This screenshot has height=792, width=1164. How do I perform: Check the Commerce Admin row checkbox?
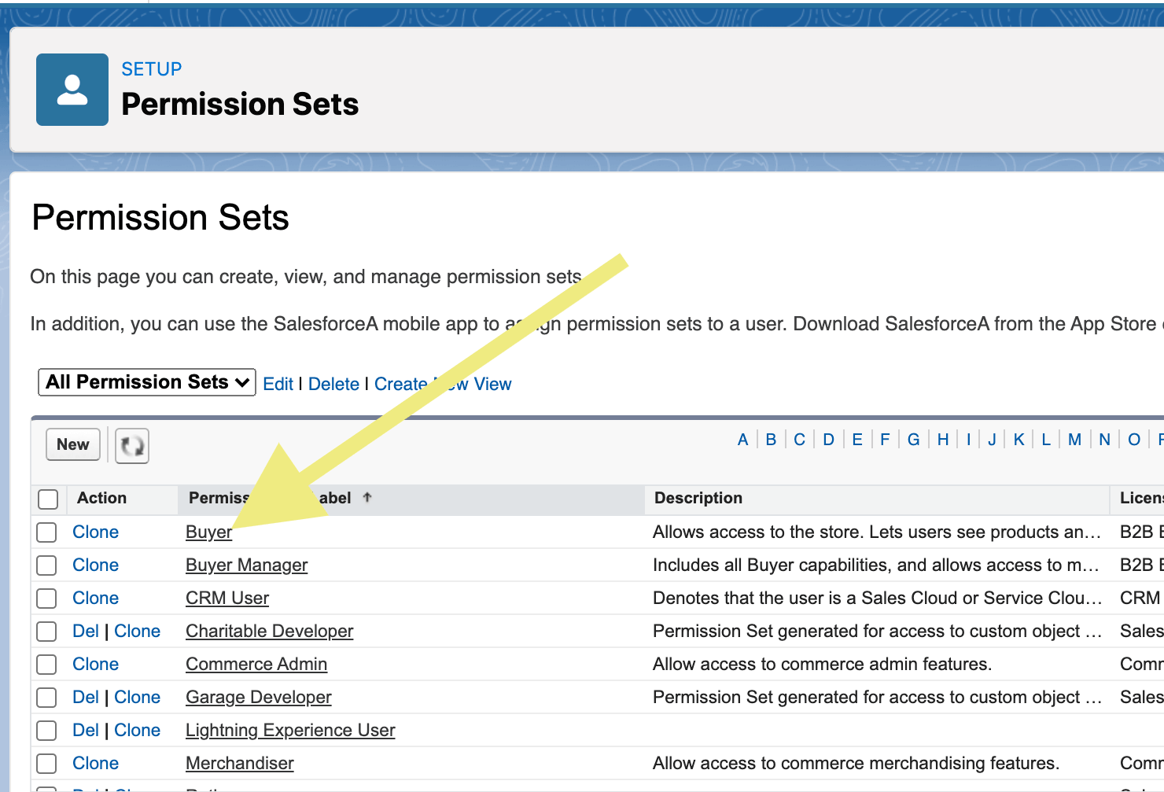[x=46, y=664]
